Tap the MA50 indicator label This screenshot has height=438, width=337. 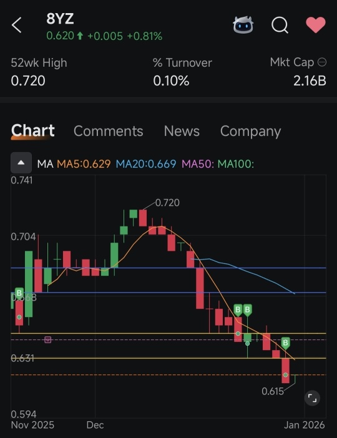tap(198, 163)
